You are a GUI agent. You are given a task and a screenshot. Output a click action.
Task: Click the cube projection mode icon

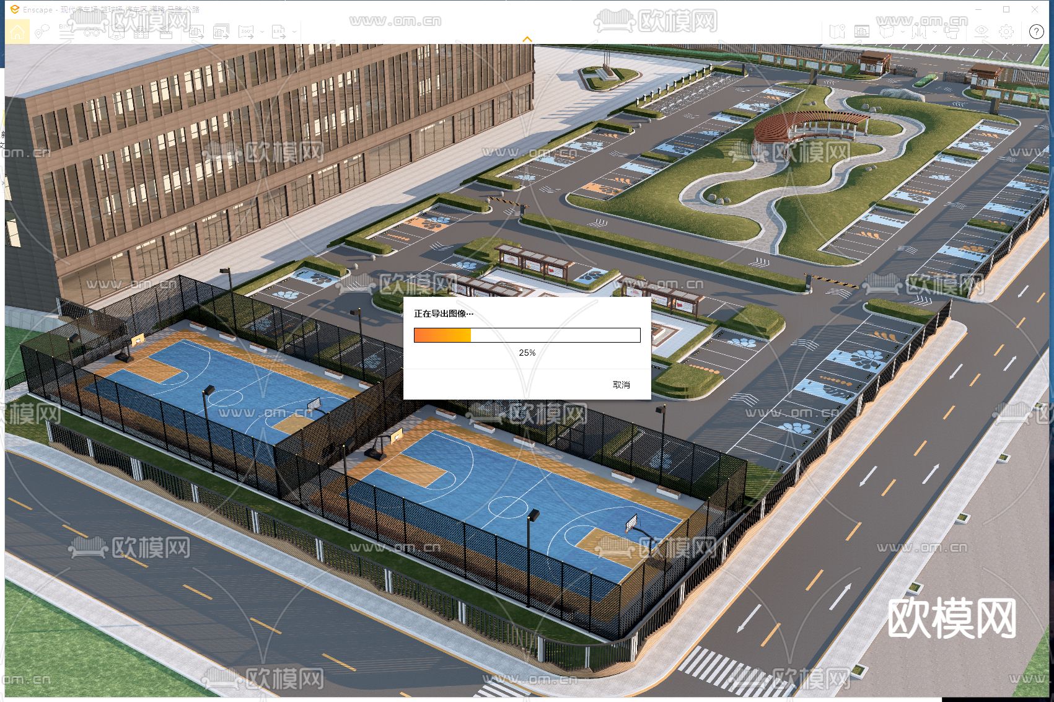tap(887, 32)
